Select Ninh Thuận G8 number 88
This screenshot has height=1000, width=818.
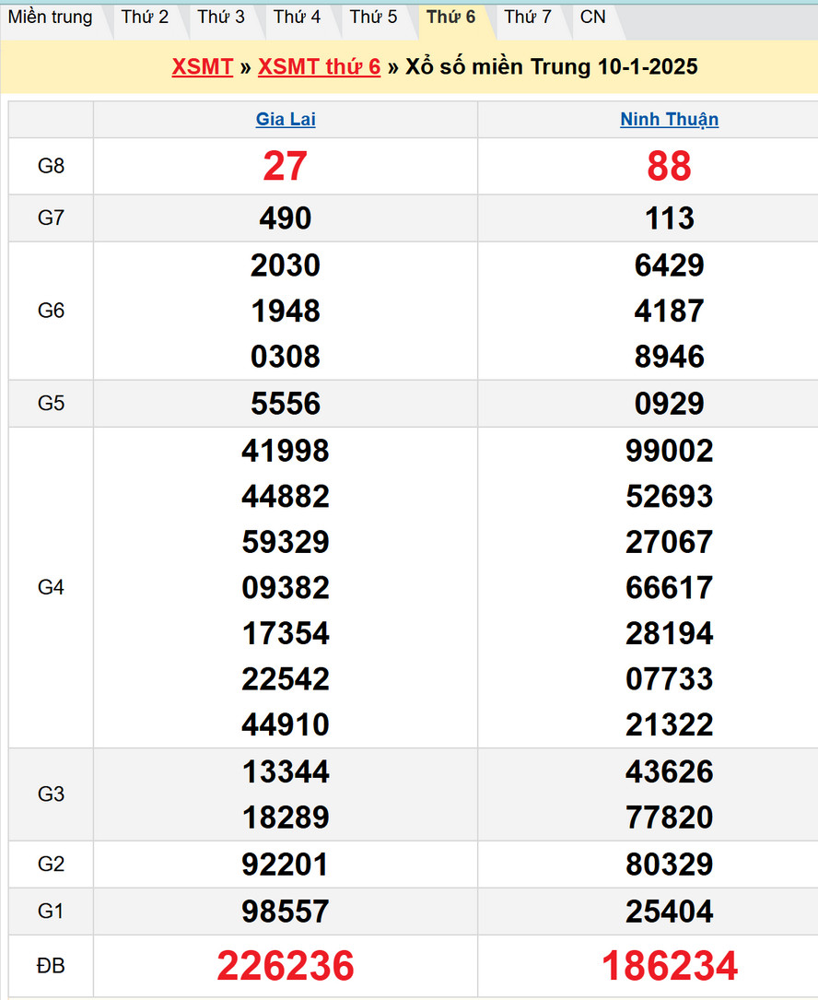coord(669,167)
